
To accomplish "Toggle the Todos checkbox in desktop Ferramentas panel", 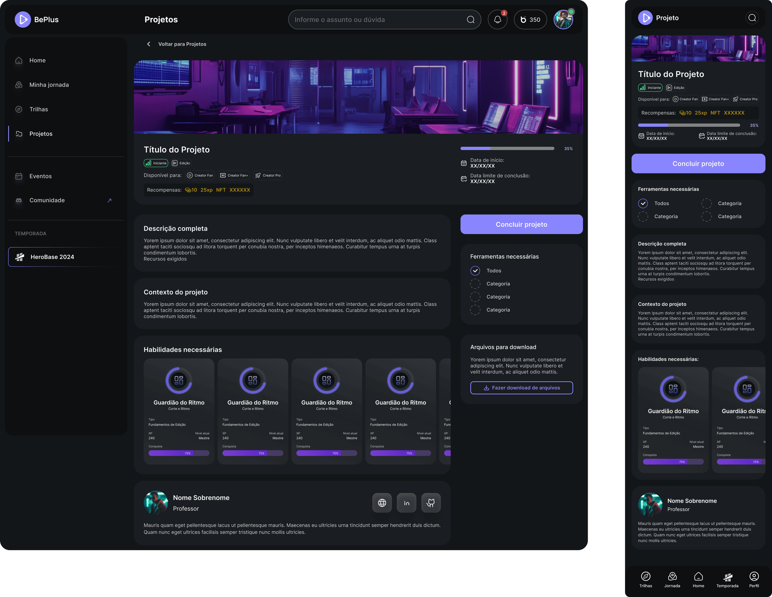I will coord(475,271).
